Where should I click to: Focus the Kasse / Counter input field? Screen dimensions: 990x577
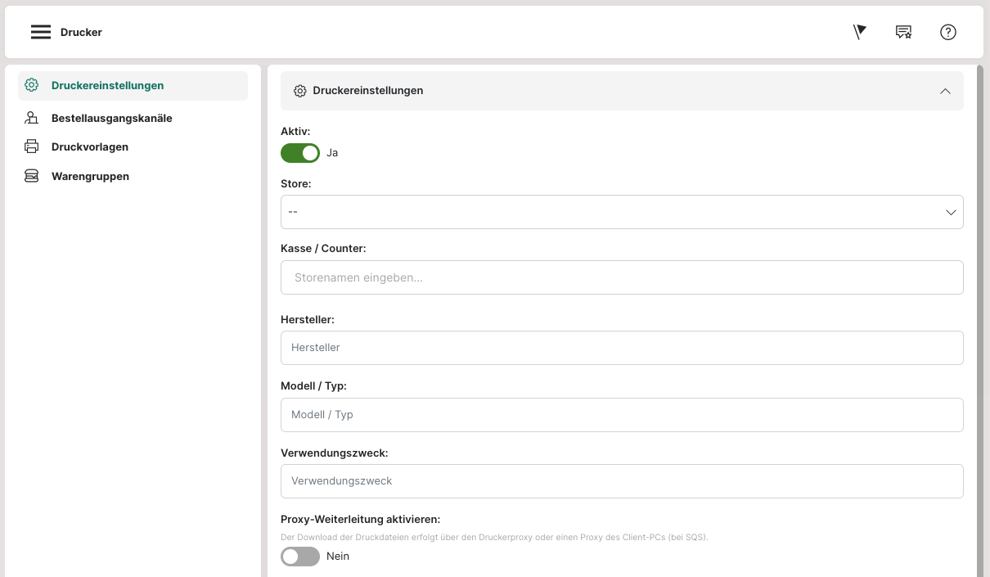pos(622,277)
